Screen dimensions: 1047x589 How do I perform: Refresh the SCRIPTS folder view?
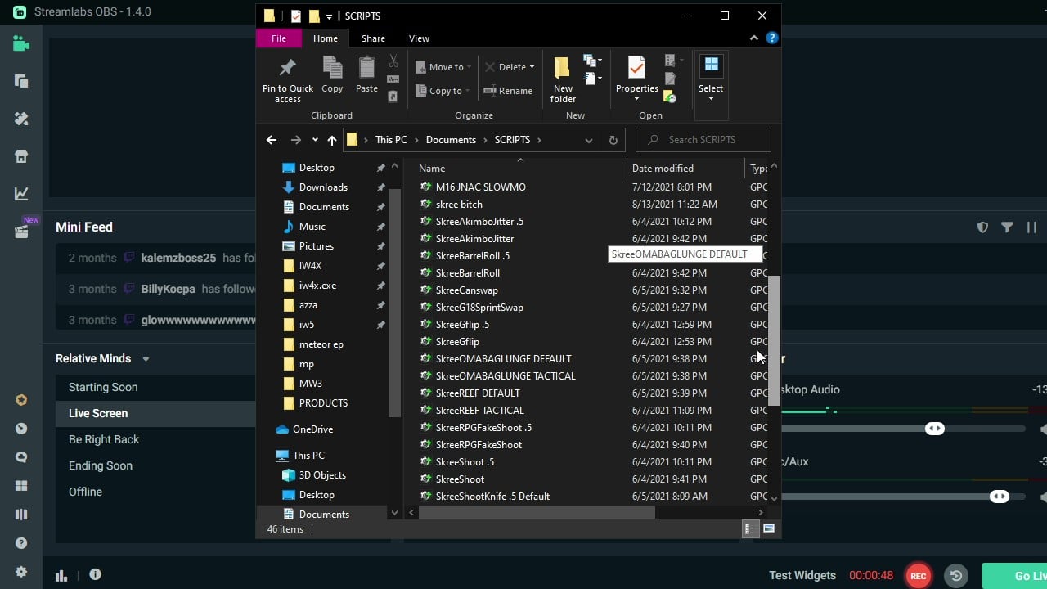613,140
